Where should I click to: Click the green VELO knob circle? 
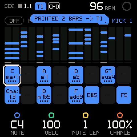[x=51, y=115]
